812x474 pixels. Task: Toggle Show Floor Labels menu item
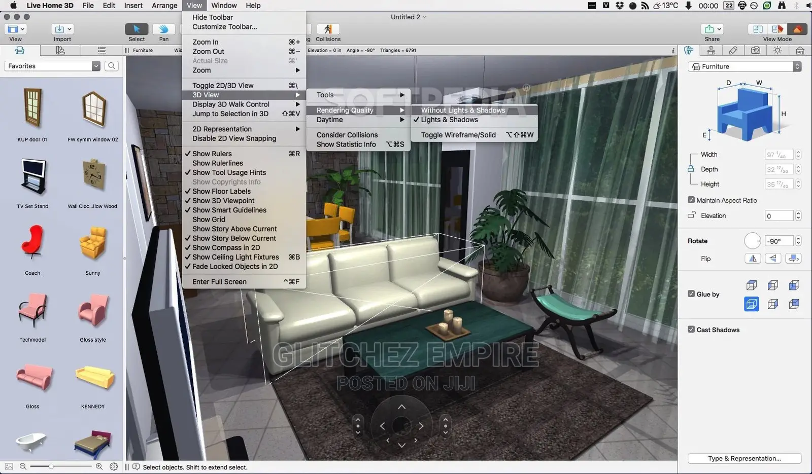(244, 191)
